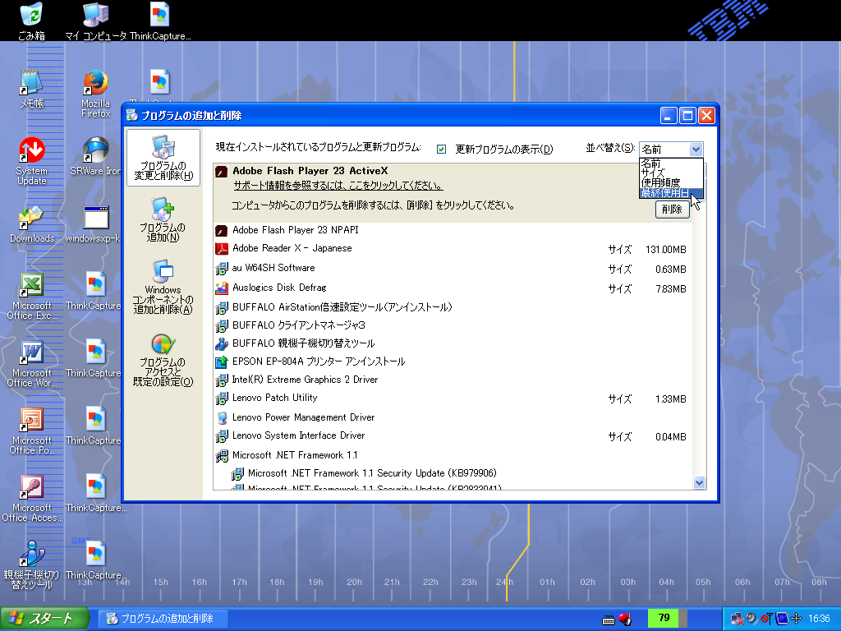Open Windows コンポーネントの追加と削除

click(163, 287)
